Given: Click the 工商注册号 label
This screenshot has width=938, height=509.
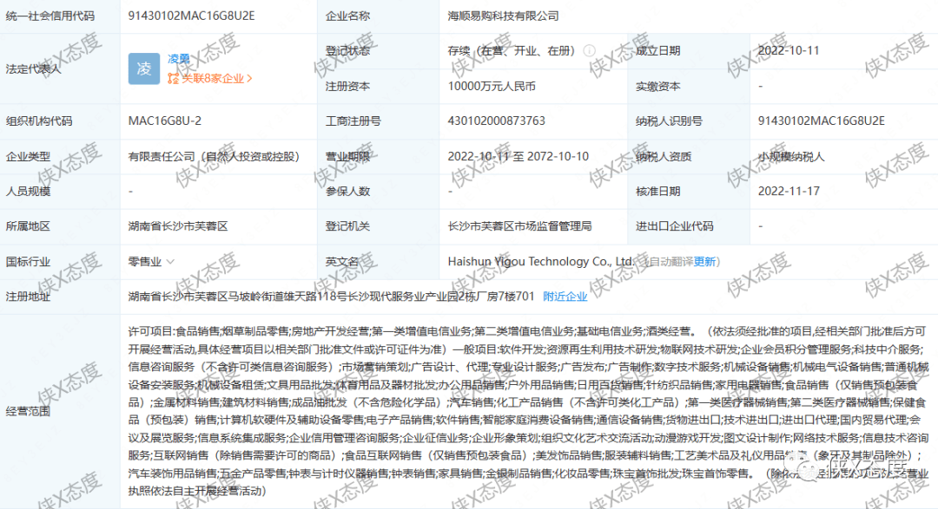Looking at the screenshot, I should (353, 121).
